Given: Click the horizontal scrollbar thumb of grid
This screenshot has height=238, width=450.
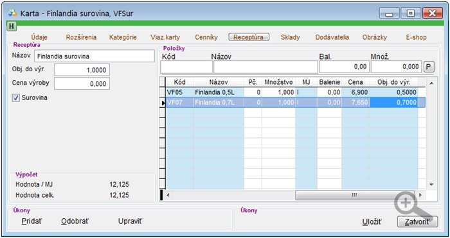Looking at the screenshot, I should (x=355, y=195).
